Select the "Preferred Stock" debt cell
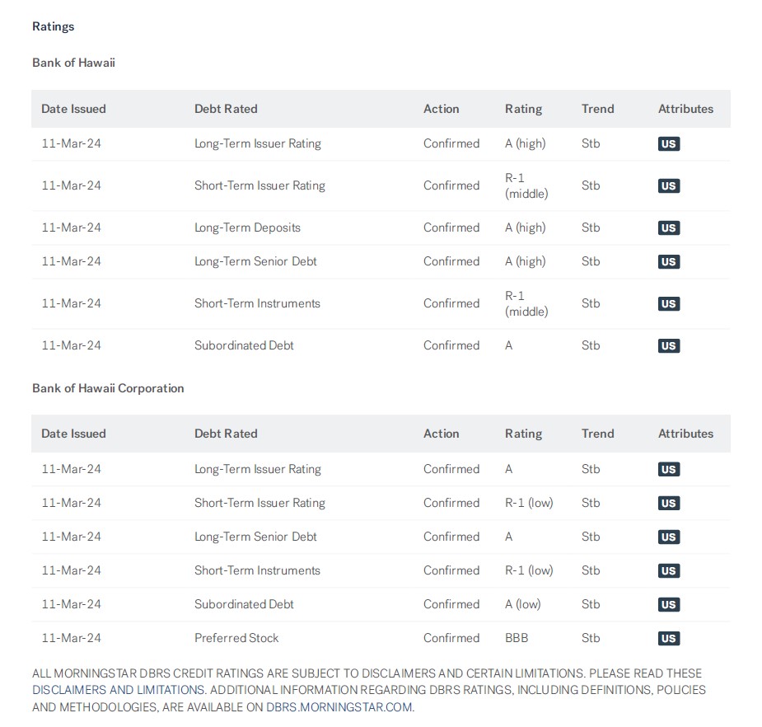 tap(236, 638)
